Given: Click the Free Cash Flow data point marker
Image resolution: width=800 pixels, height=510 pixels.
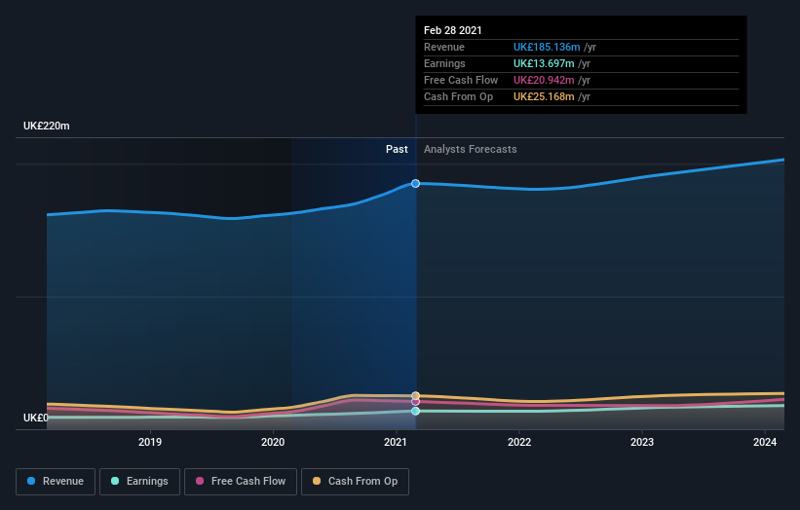Looking at the screenshot, I should point(416,402).
